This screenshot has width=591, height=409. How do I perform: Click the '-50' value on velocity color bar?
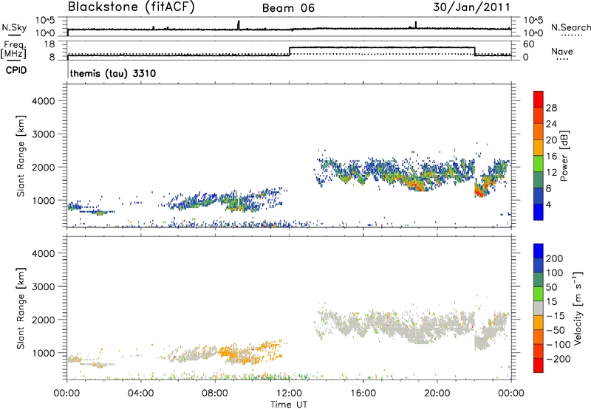[x=556, y=330]
